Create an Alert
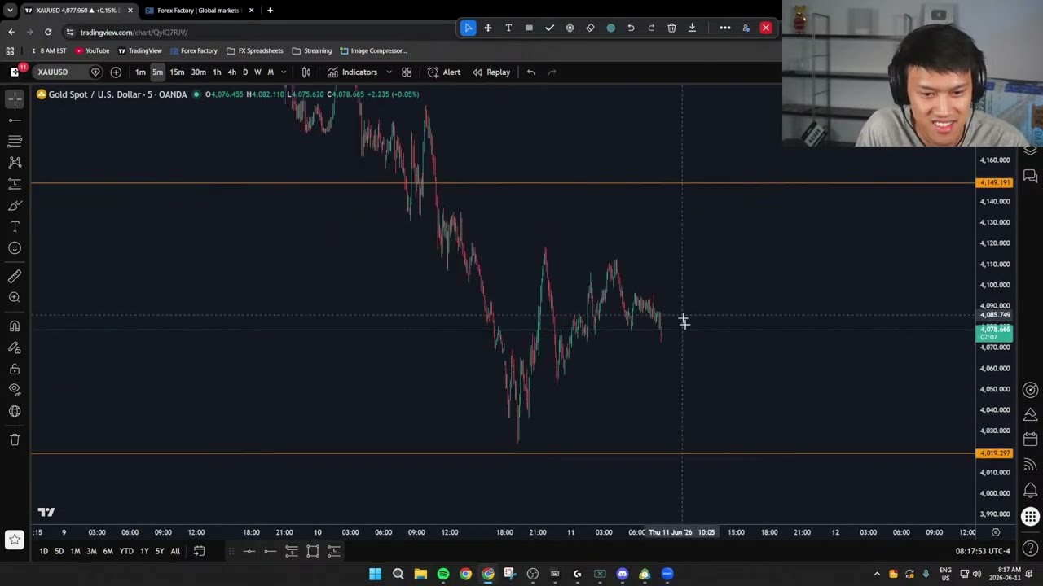 tap(444, 72)
